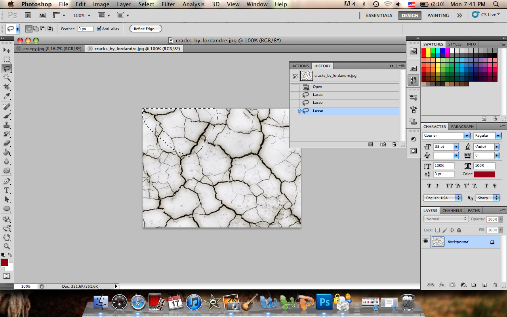This screenshot has width=507, height=317.
Task: Select the Path Selection tool
Action: coord(7,199)
